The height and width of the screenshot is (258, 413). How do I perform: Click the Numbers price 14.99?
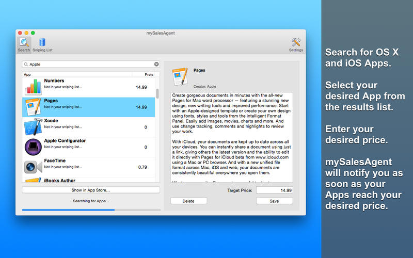(x=141, y=87)
